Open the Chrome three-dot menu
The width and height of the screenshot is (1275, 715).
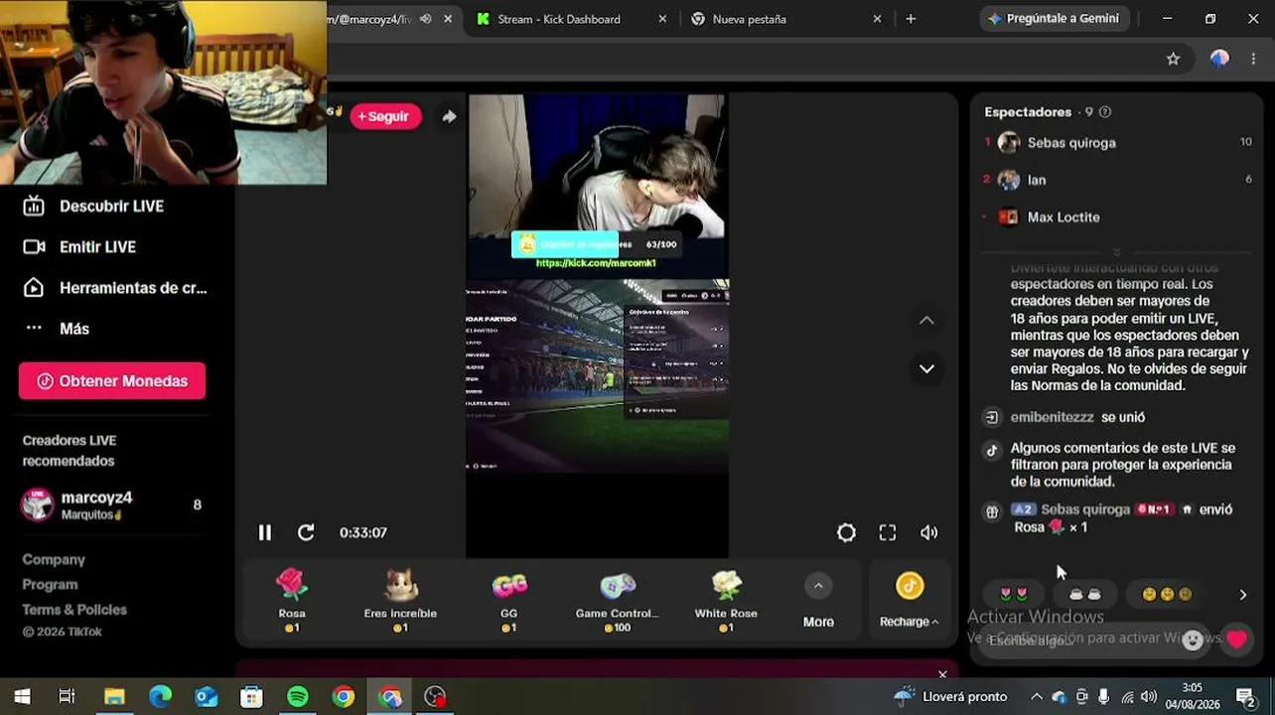(x=1255, y=59)
